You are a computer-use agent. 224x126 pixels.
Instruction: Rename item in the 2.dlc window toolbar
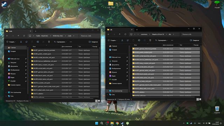point(38,42)
